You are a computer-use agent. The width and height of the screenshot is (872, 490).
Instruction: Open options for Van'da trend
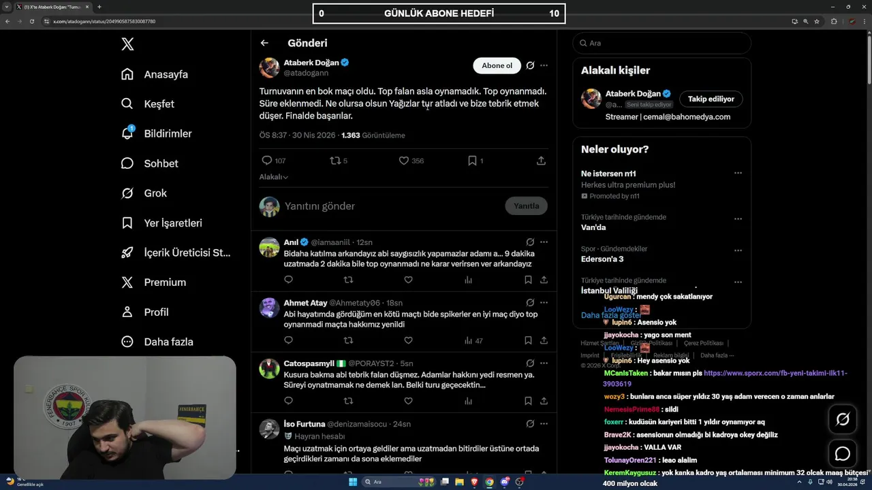point(738,219)
